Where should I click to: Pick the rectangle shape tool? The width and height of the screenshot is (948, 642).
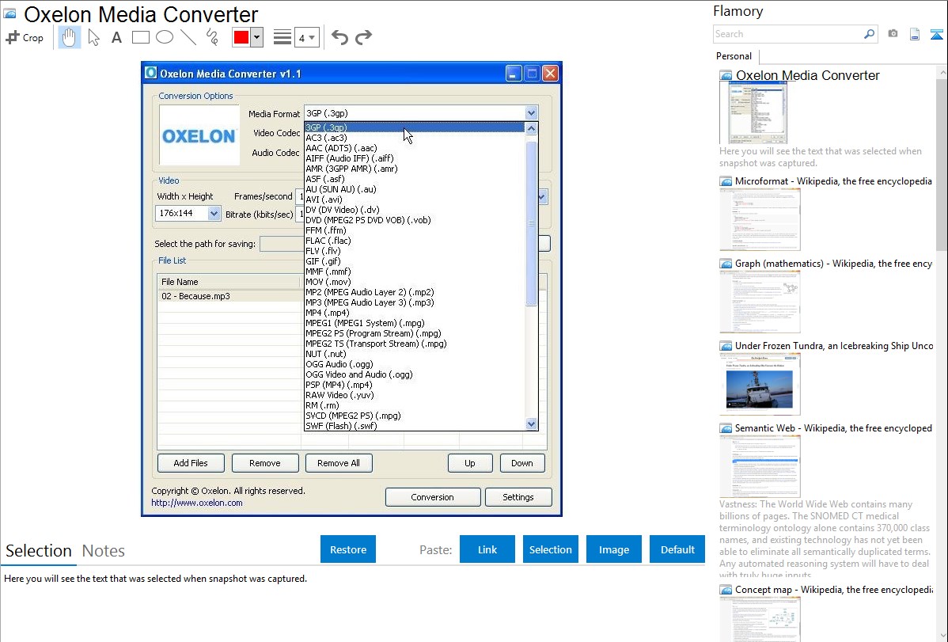pyautogui.click(x=140, y=37)
